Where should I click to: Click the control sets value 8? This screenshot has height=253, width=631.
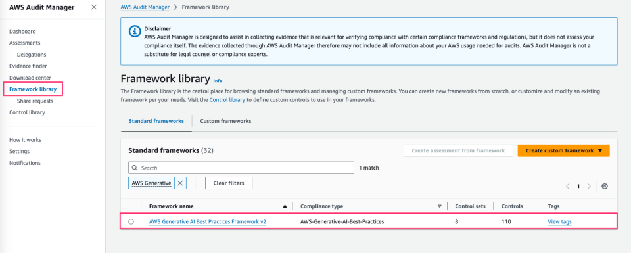point(456,221)
